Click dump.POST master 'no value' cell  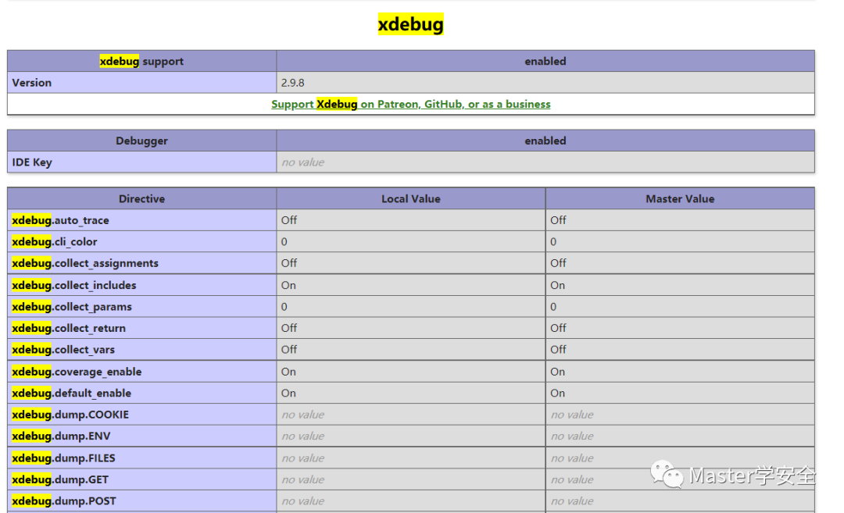(680, 502)
